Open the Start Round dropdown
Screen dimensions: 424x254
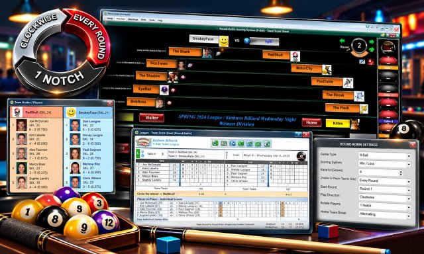click(384, 189)
